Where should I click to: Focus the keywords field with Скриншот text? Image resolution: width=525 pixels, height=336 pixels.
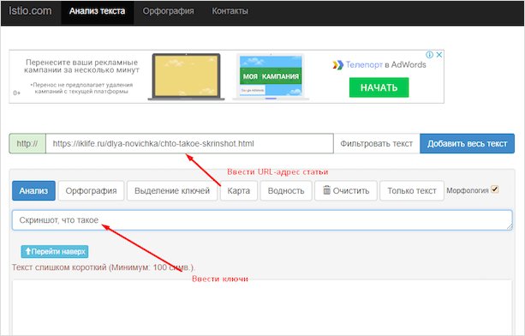(x=262, y=220)
